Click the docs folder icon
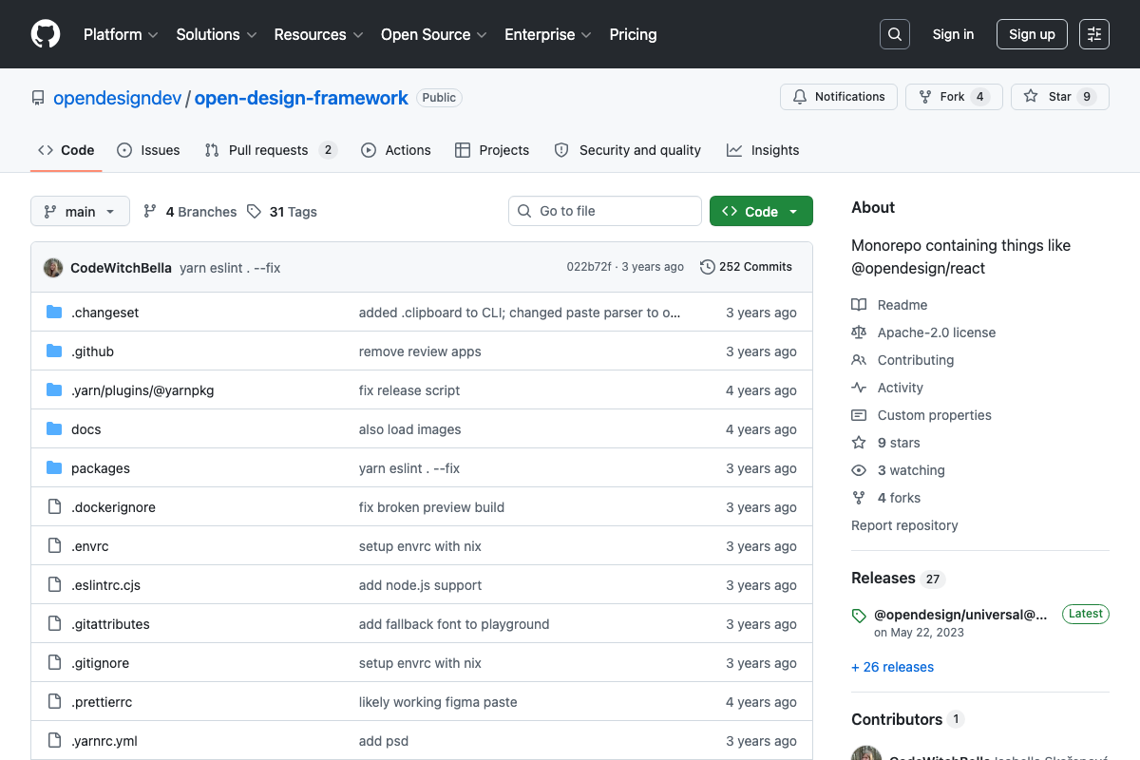1140x760 pixels. click(54, 429)
